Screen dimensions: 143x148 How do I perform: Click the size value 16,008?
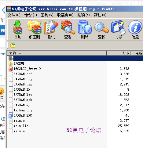(123, 95)
